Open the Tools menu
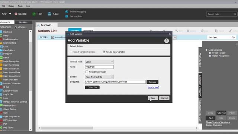Image resolution: width=238 pixels, height=134 pixels. click(x=20, y=6)
